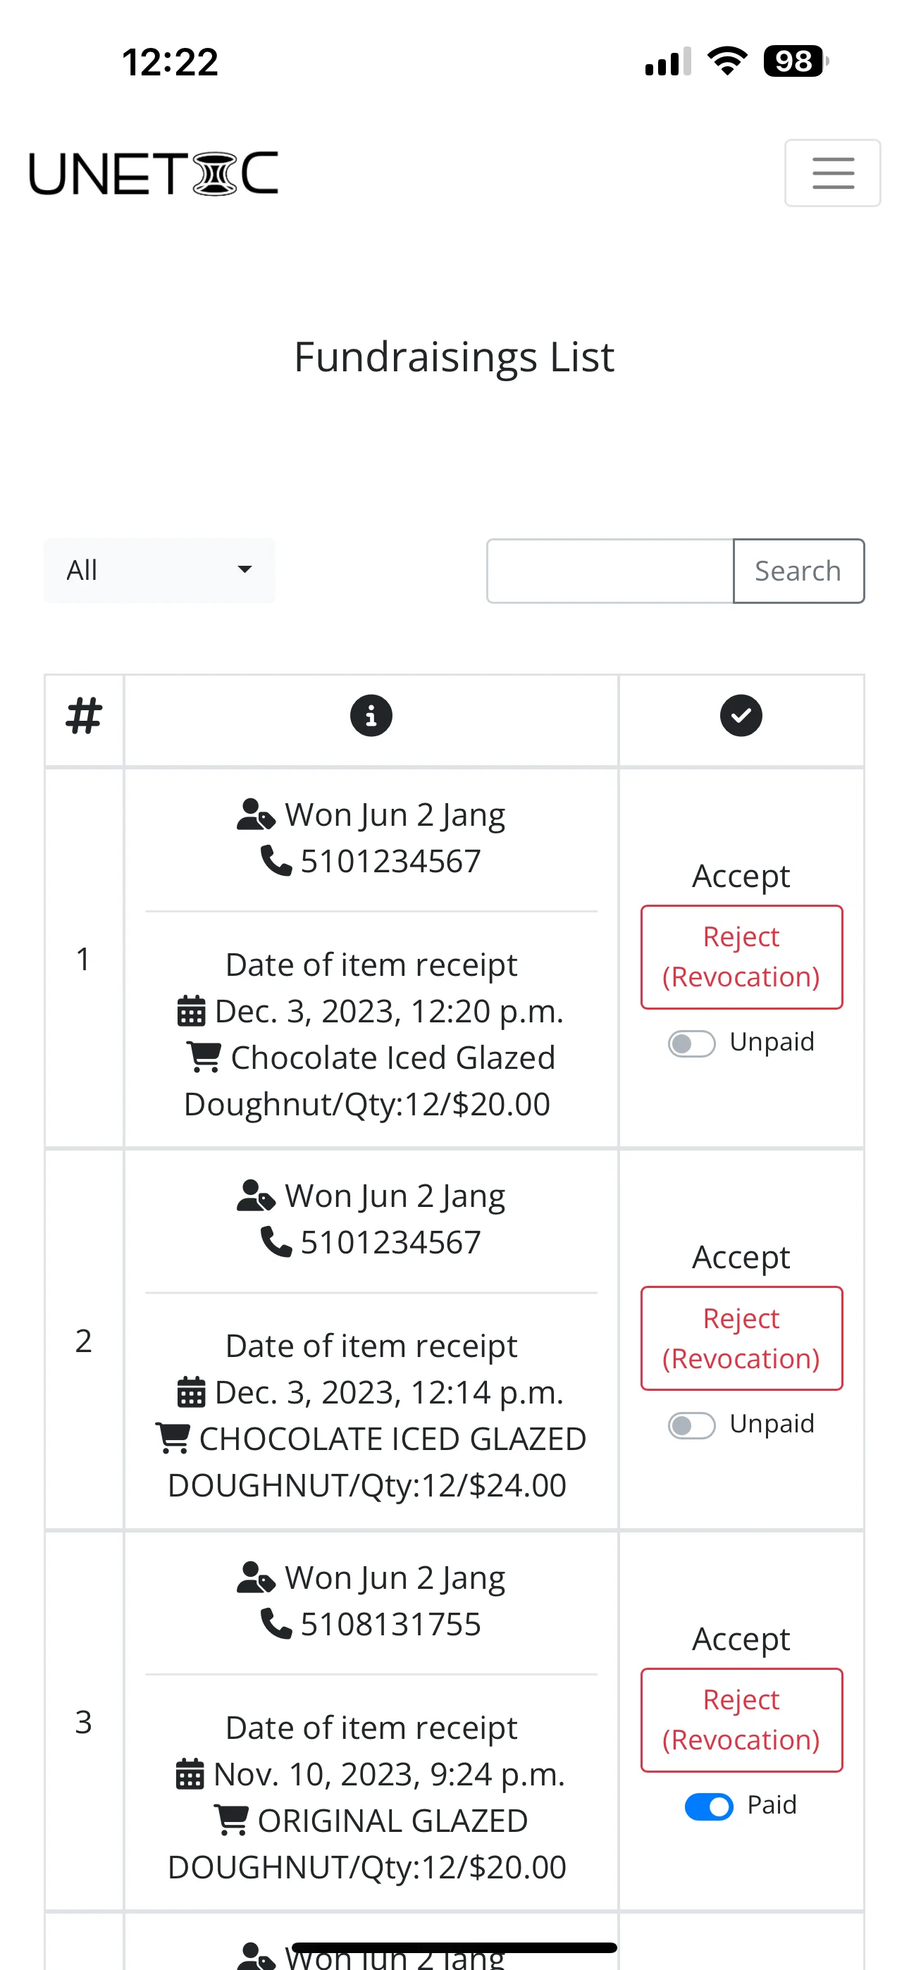Toggle the Unpaid switch for row 2

pos(692,1425)
